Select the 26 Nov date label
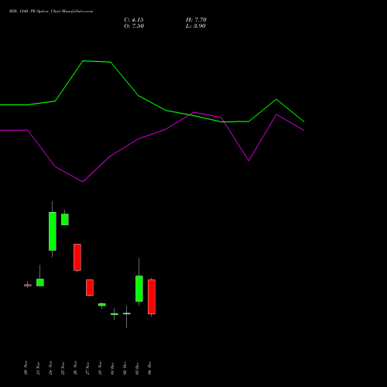The height and width of the screenshot is (387, 387). point(75,368)
